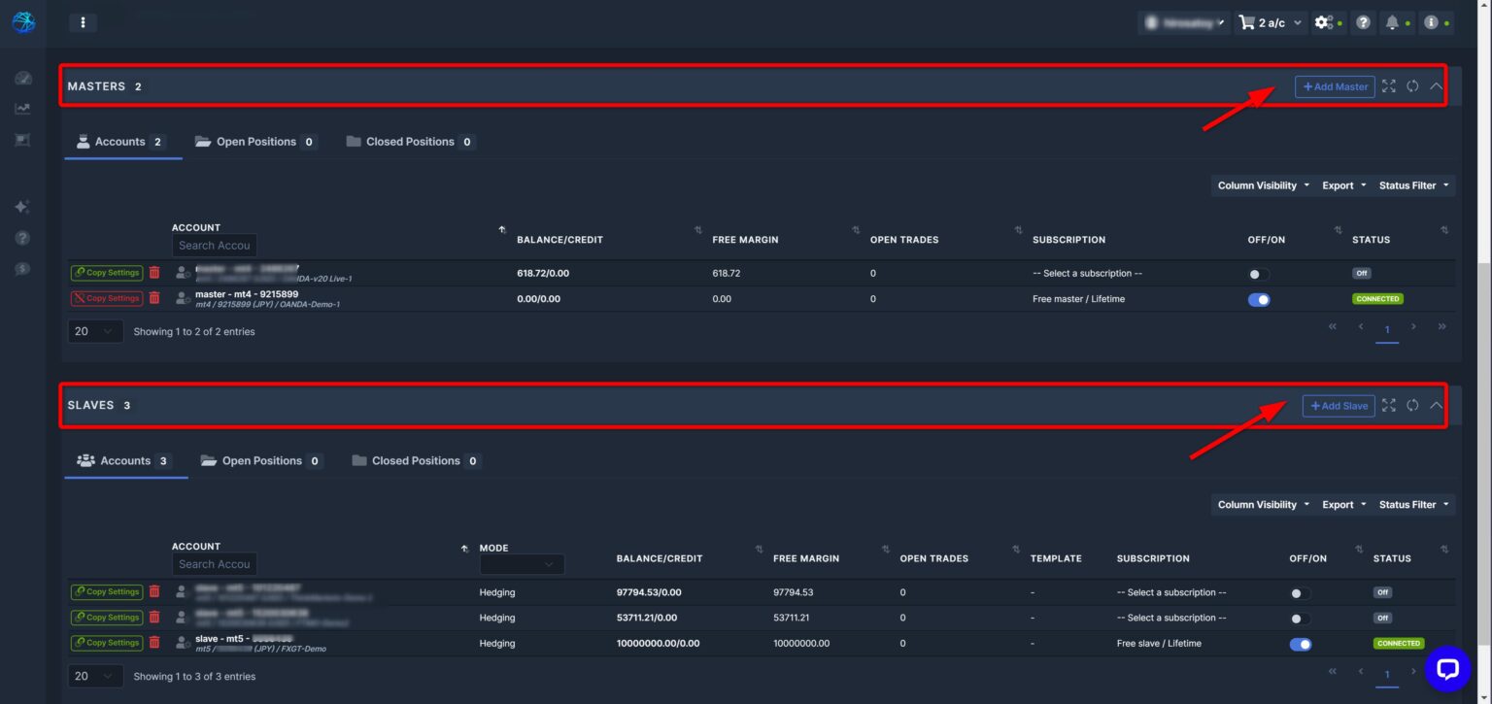Open the live chat bubble widget
The height and width of the screenshot is (704, 1492).
pos(1447,668)
